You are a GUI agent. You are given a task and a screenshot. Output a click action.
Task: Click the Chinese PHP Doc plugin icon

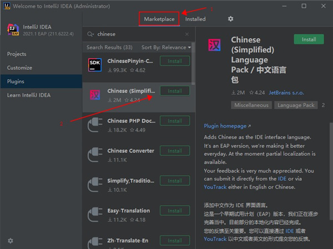(x=95, y=125)
